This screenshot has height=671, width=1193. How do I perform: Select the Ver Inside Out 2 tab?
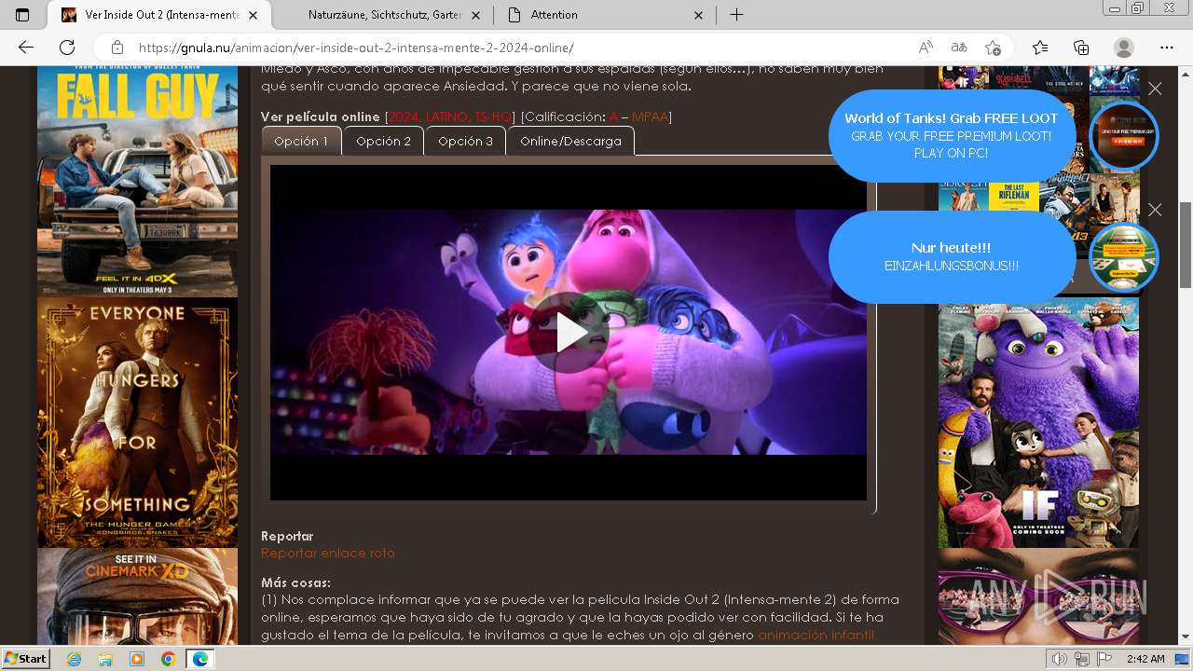[161, 15]
